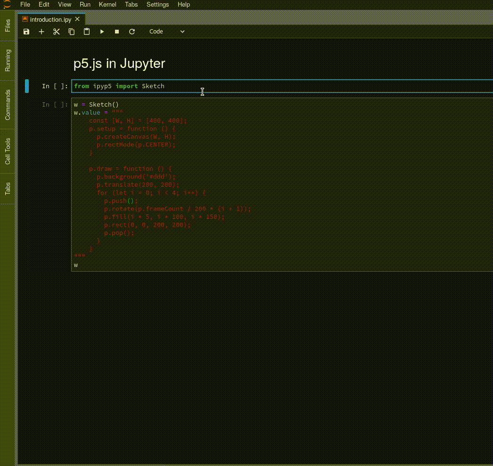Open the View menu
The width and height of the screenshot is (493, 466).
coord(65,4)
